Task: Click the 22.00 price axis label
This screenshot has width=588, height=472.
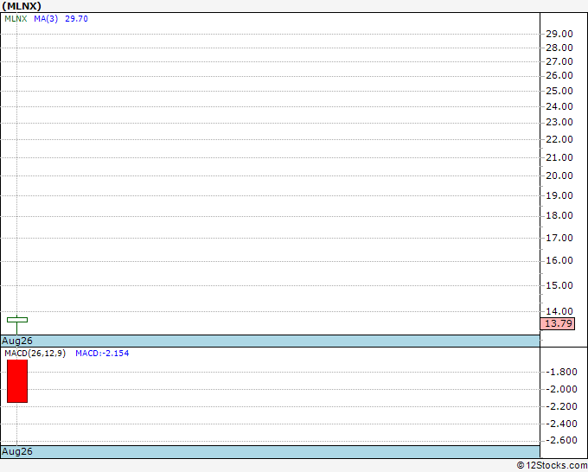Action: pos(559,139)
